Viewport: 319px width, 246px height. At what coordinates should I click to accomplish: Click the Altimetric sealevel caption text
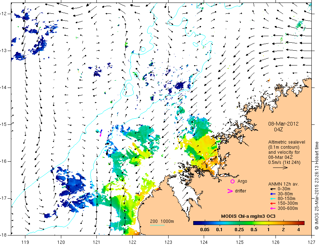287,142
